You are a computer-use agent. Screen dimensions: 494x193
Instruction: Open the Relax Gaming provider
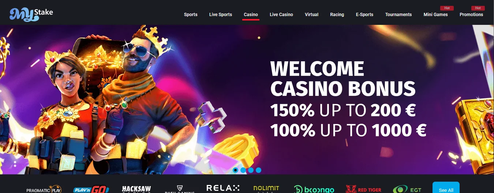coord(223,189)
